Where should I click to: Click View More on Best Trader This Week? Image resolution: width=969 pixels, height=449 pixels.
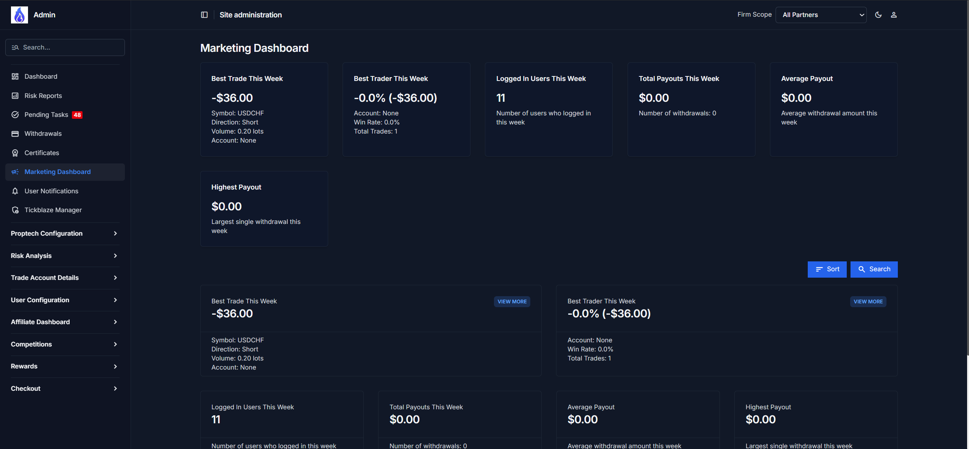[x=868, y=301]
